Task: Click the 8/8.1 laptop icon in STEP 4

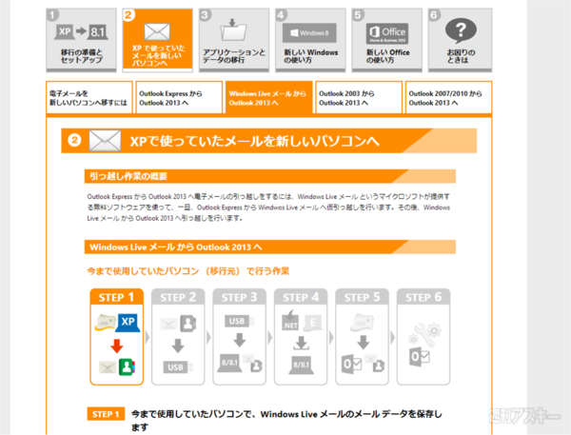Action: 301,366
